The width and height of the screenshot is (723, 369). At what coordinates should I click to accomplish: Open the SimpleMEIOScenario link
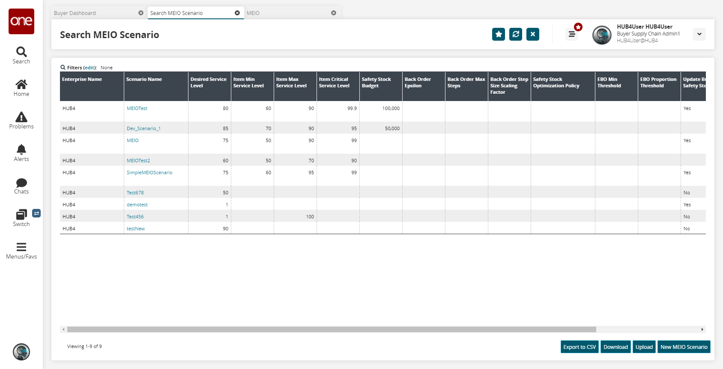[149, 173]
